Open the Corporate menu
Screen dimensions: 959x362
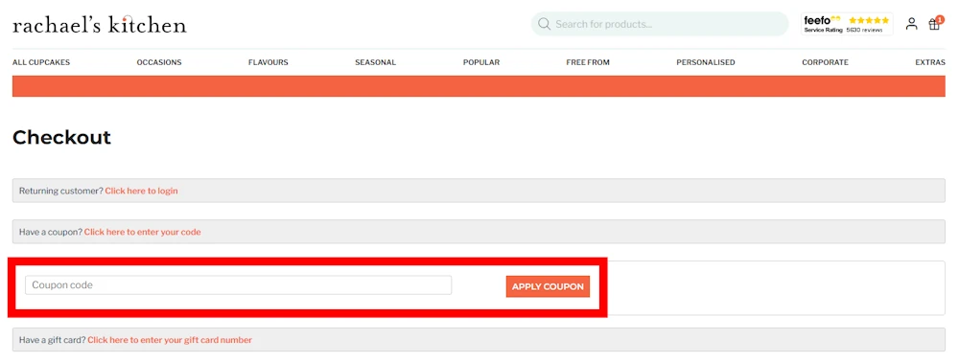pyautogui.click(x=825, y=62)
